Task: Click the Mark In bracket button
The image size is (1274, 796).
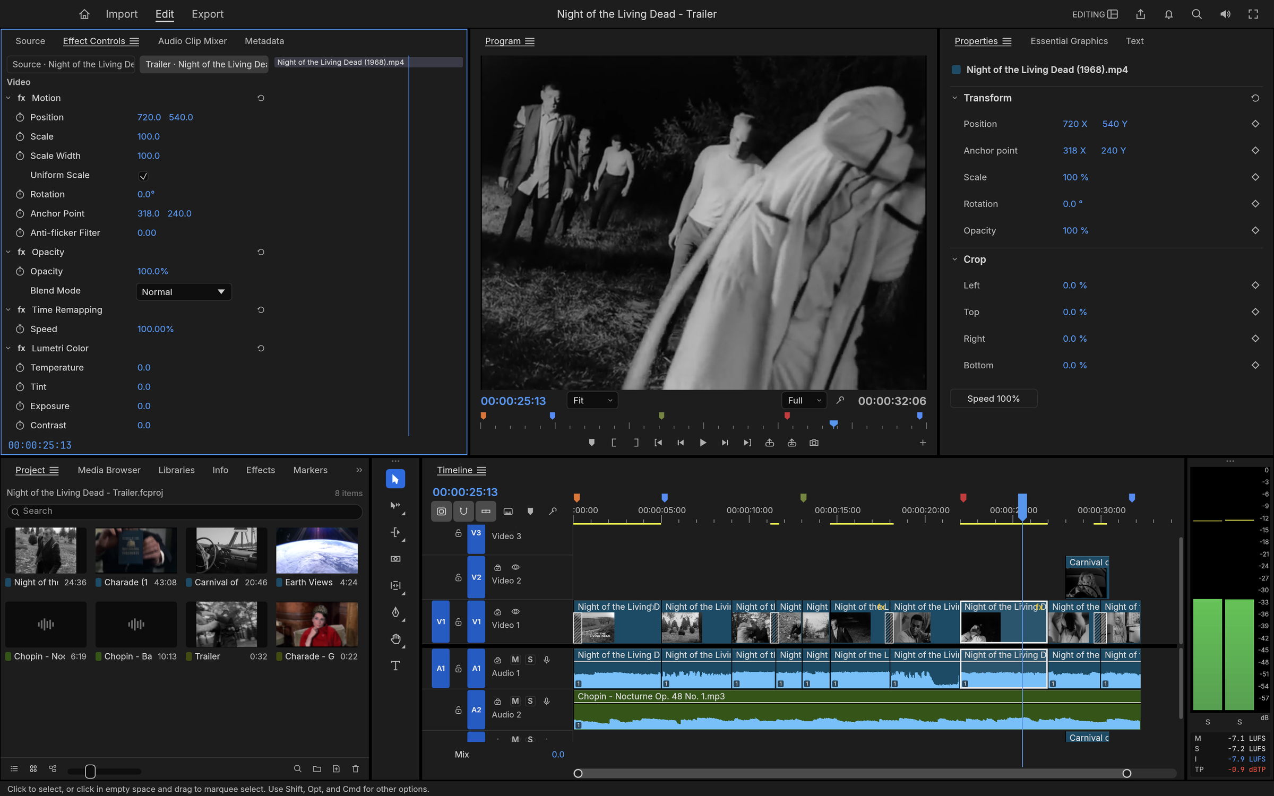Action: pos(614,443)
